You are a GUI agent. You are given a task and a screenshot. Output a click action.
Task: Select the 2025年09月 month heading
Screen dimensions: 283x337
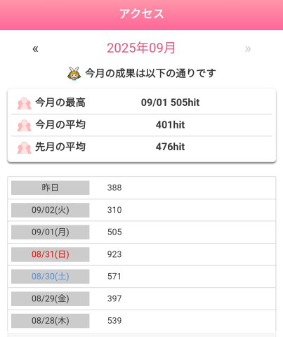[141, 48]
